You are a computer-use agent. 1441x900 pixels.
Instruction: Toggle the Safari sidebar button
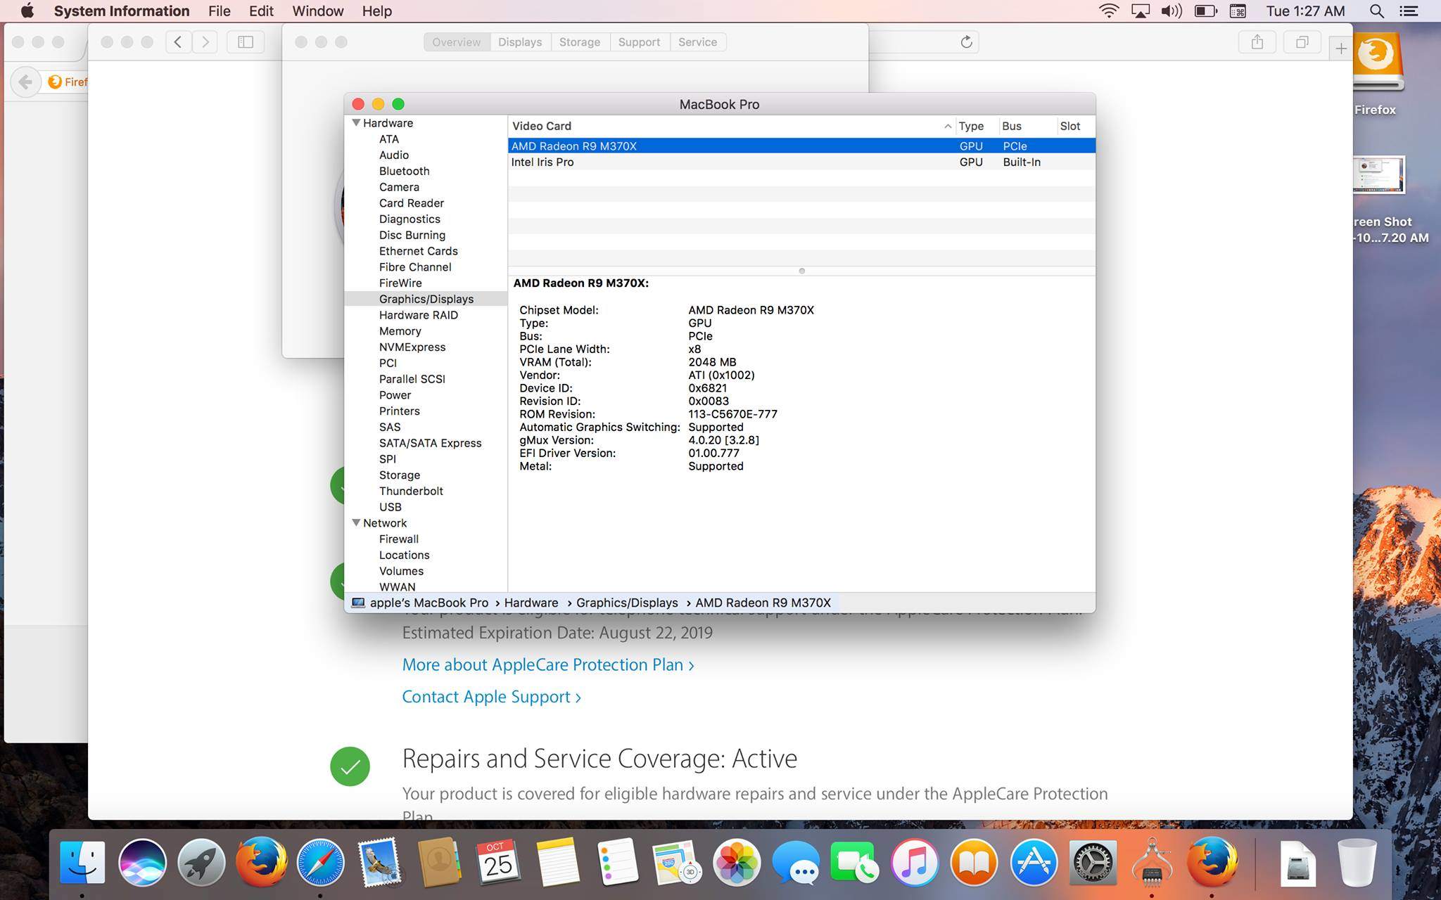pos(246,42)
